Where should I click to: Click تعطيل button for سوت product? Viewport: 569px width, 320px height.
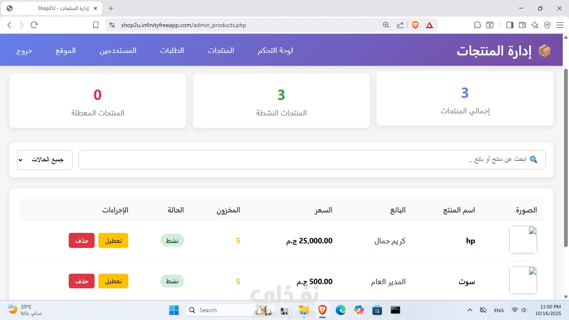click(113, 281)
